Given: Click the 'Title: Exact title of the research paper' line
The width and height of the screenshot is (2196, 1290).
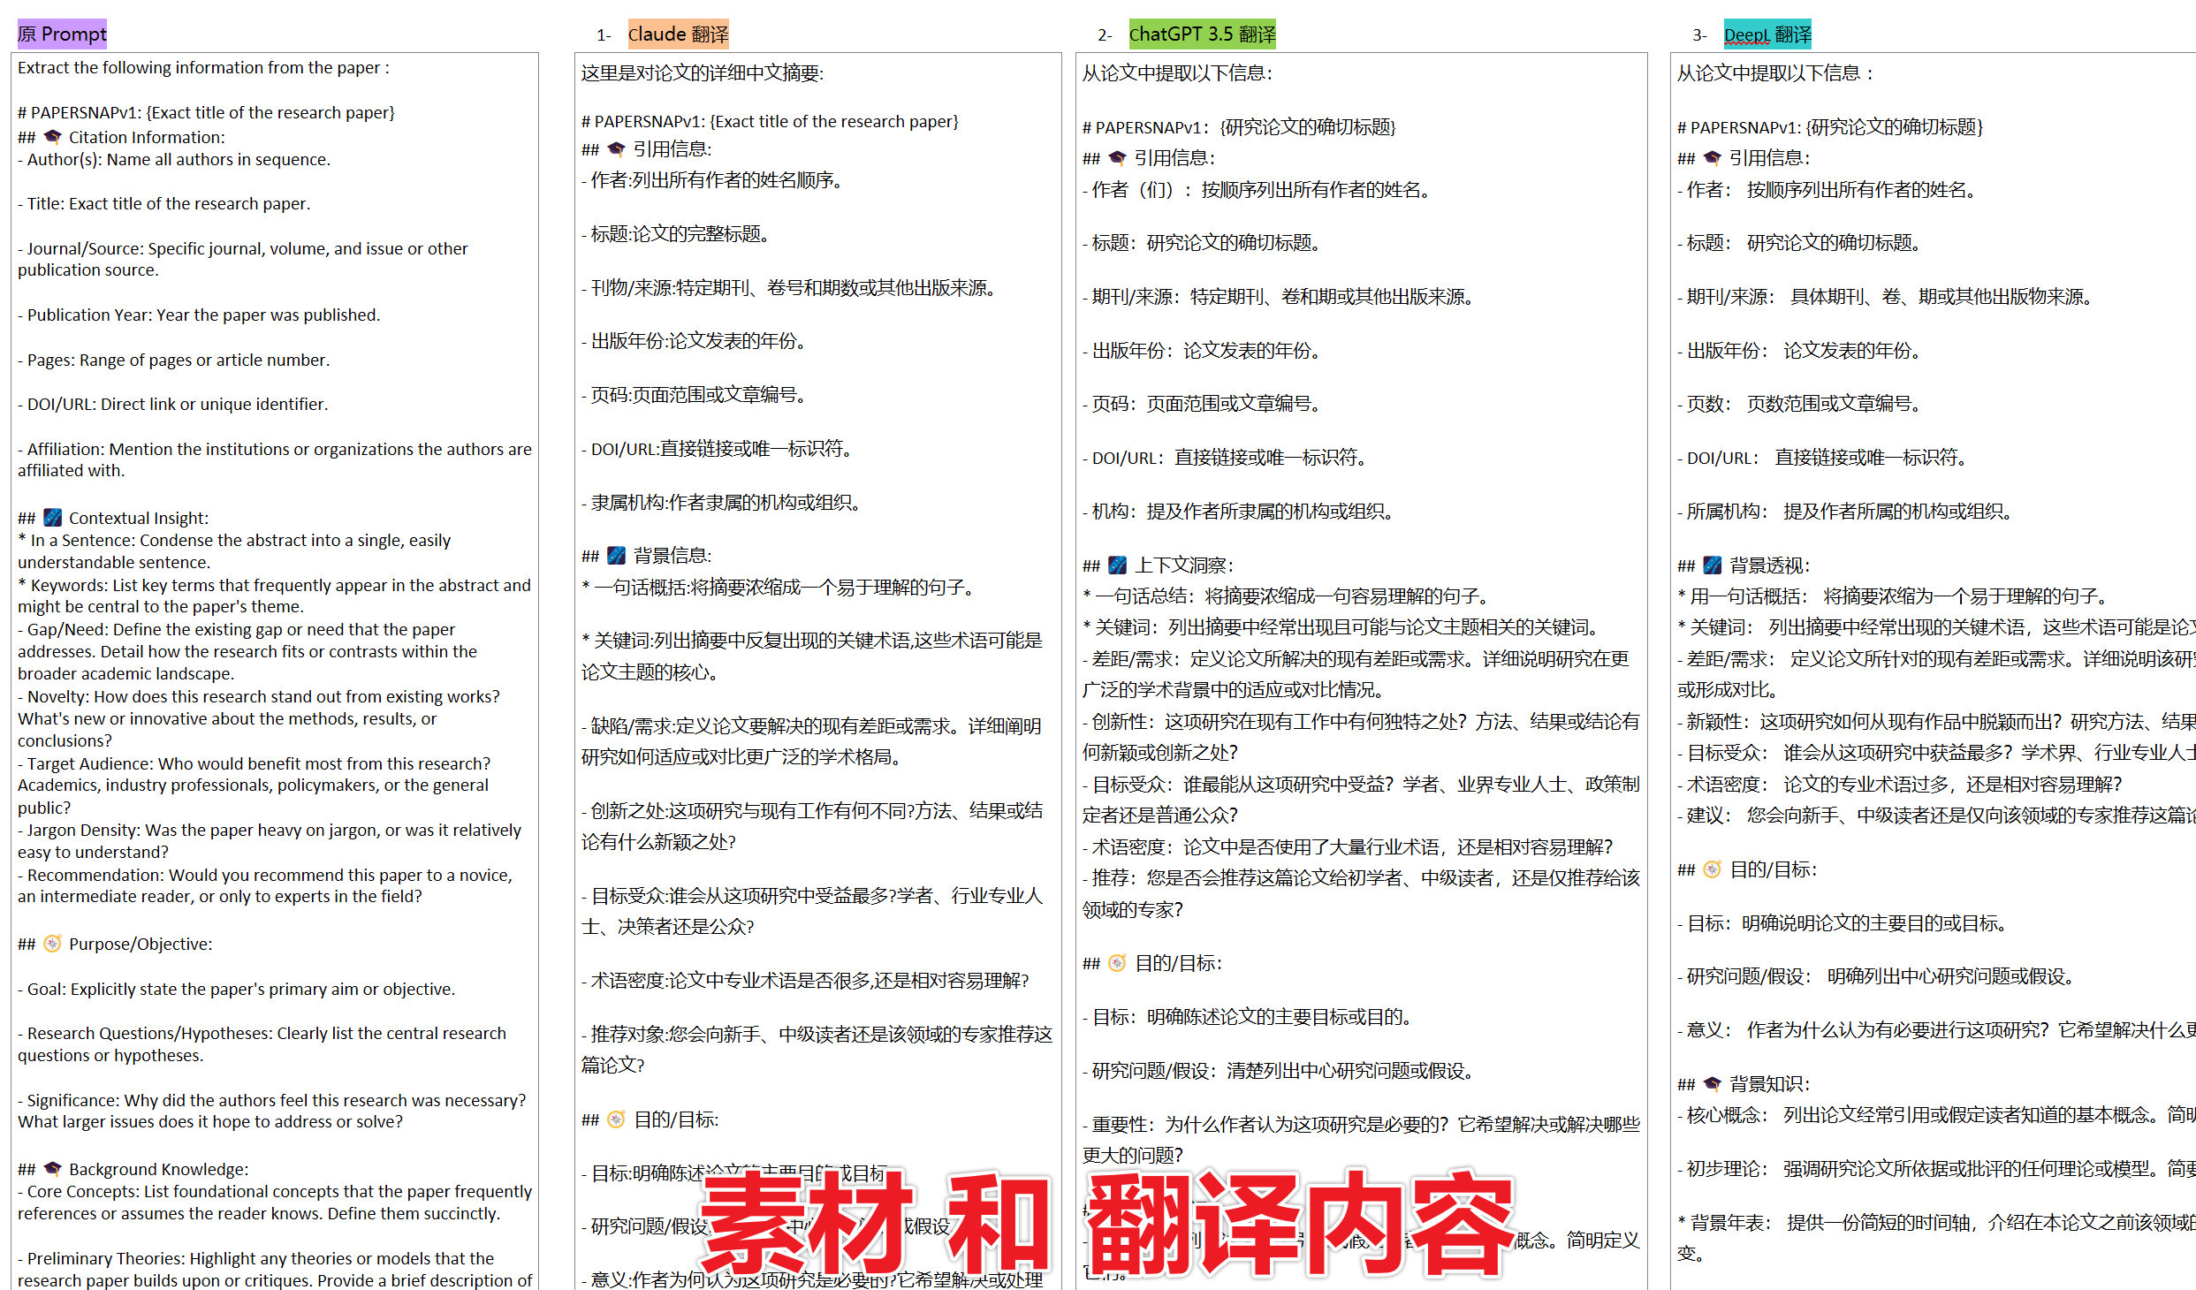Looking at the screenshot, I should coord(164,204).
